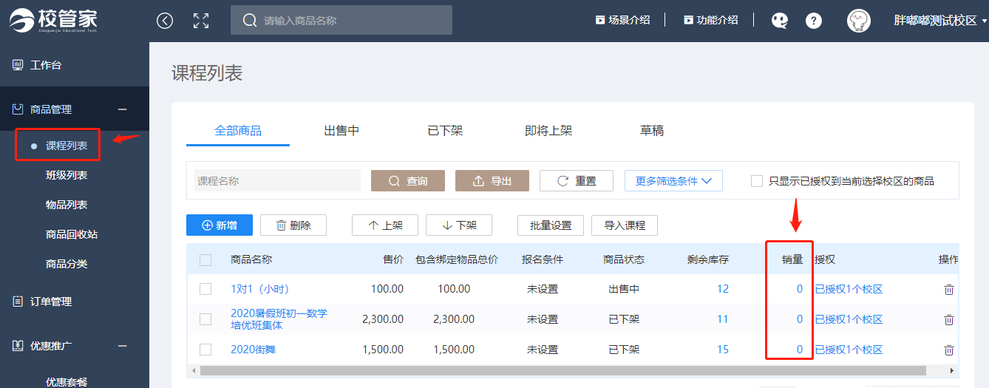This screenshot has width=989, height=388.
Task: Click 已授权1个校区 for the 2020街舞 row
Action: pyautogui.click(x=849, y=349)
